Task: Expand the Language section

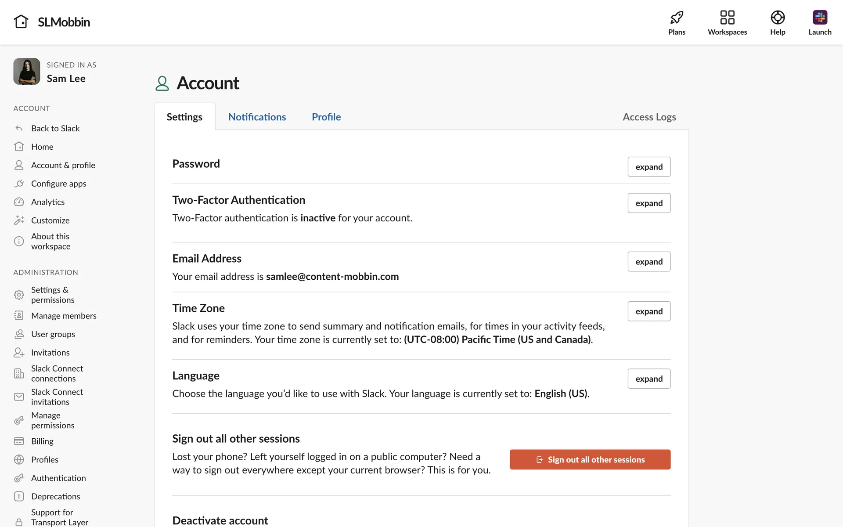Action: tap(649, 379)
